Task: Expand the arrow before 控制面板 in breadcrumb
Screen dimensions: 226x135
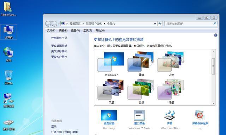Action: click(67, 24)
